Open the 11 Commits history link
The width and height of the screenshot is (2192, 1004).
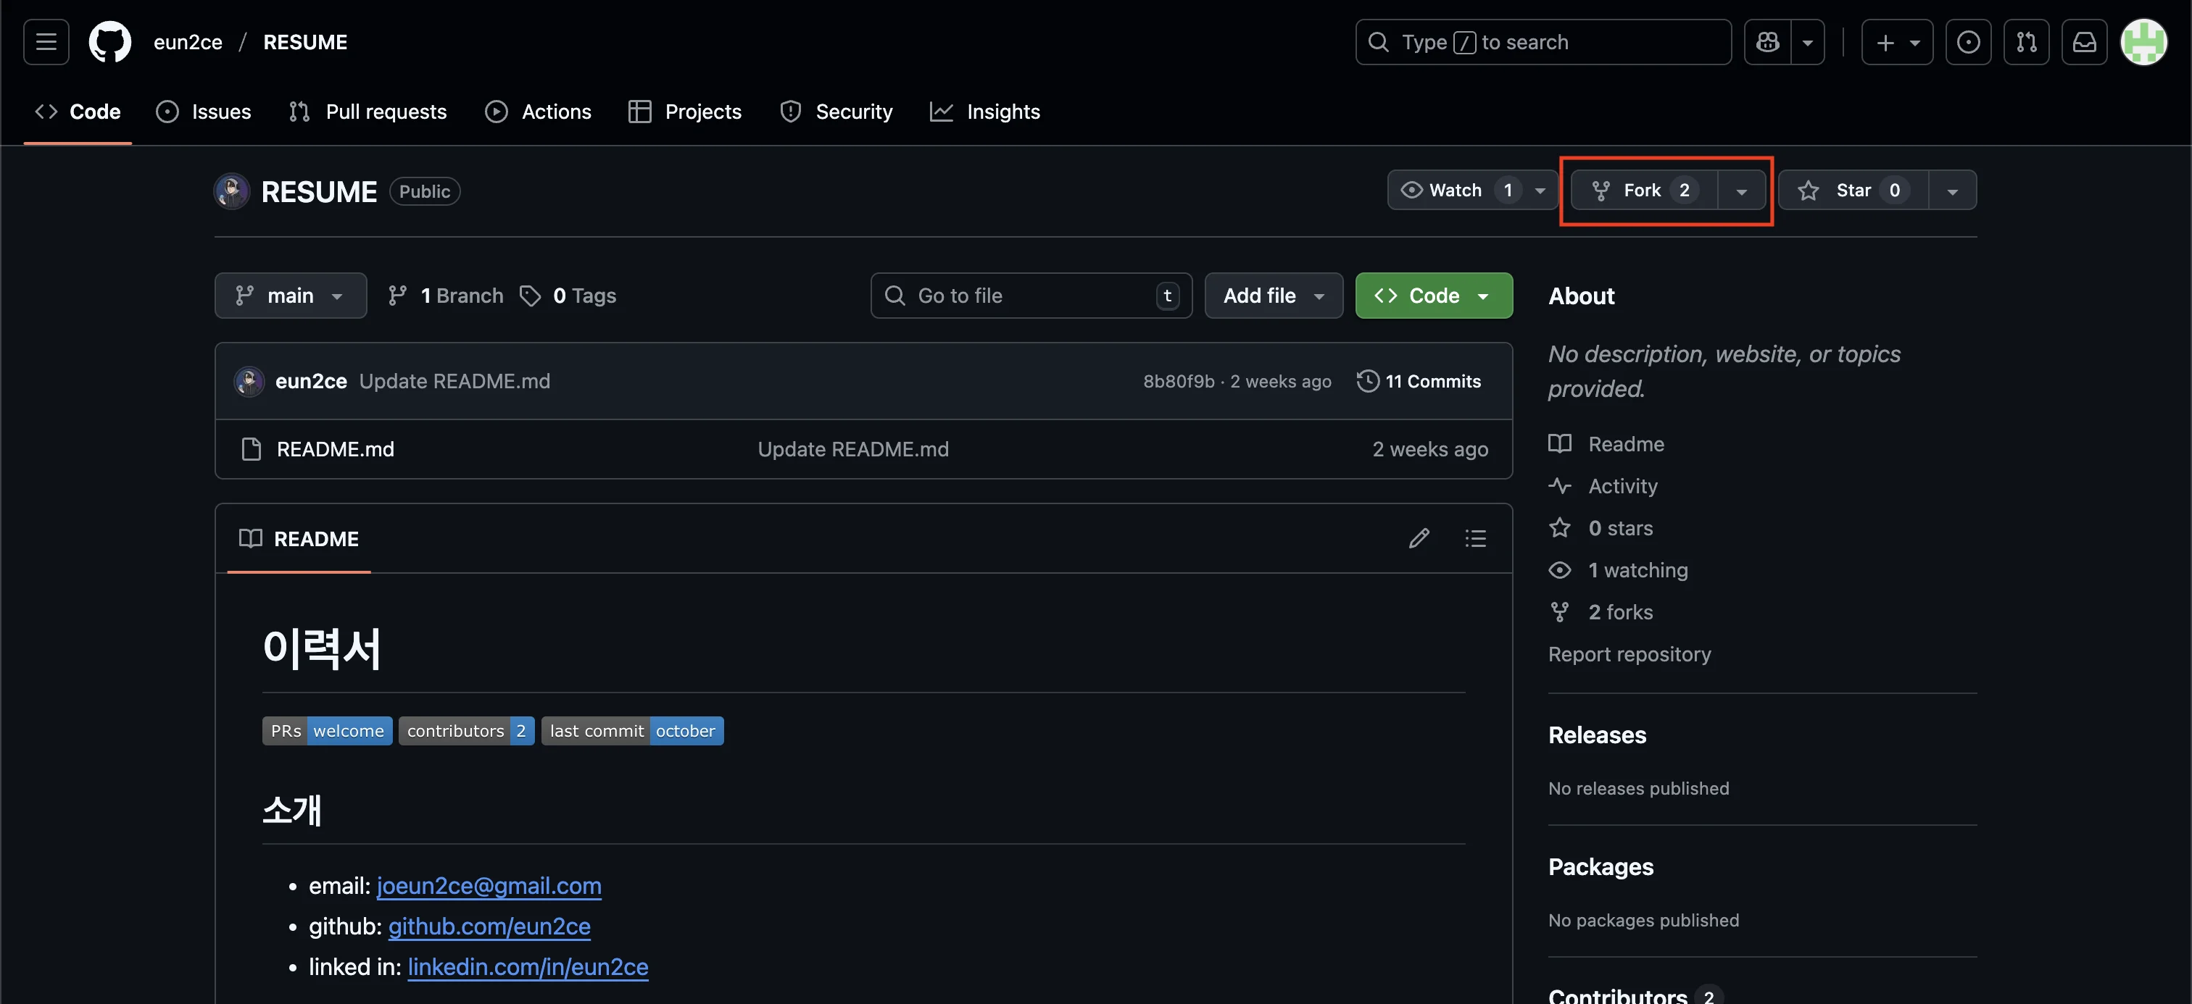tap(1419, 381)
